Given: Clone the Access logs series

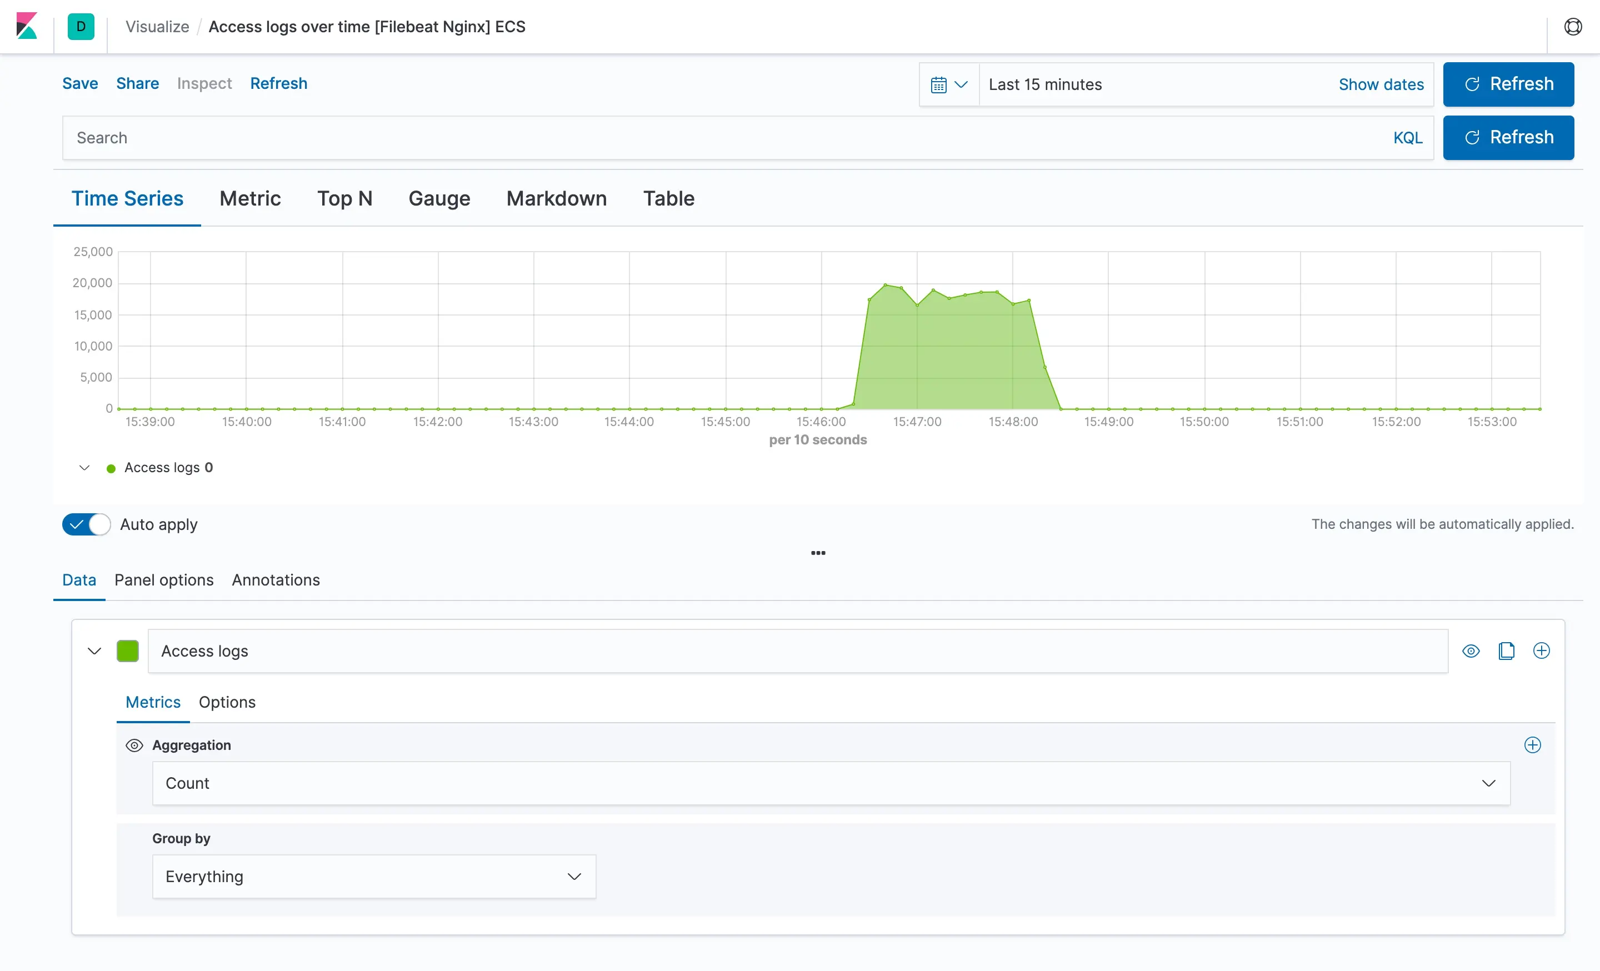Looking at the screenshot, I should (x=1506, y=650).
